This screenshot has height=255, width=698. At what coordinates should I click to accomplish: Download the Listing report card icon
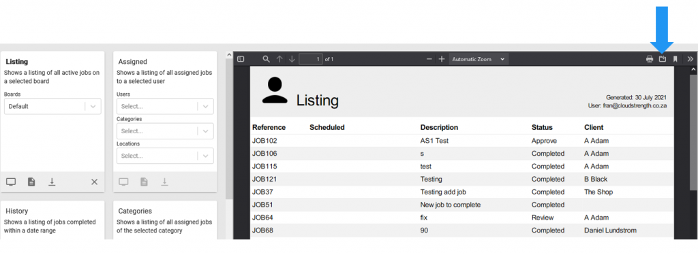(x=52, y=182)
